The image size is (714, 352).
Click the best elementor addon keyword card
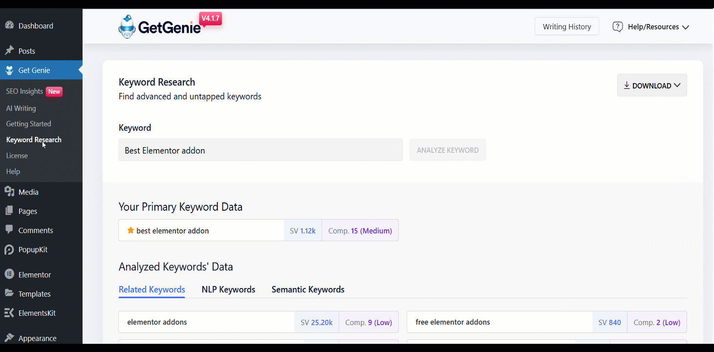259,230
